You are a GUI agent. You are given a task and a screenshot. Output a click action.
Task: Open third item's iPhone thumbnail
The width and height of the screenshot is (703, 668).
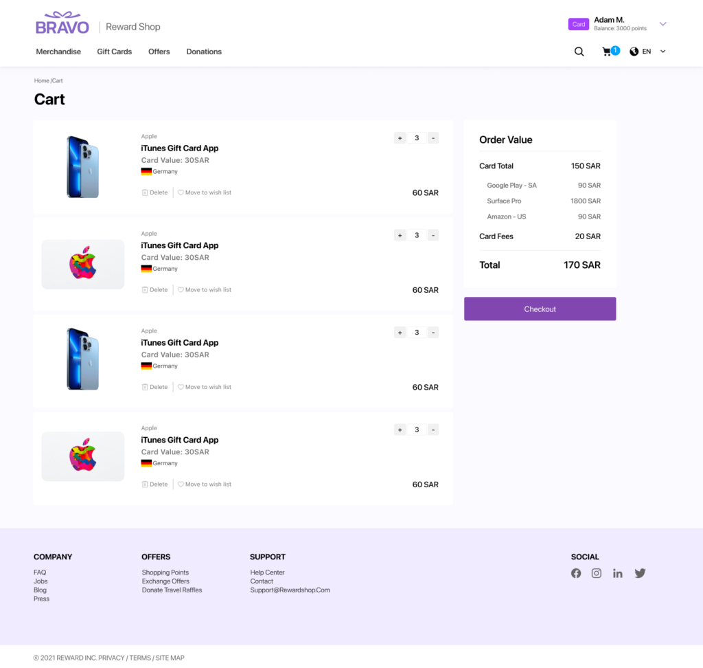(82, 359)
